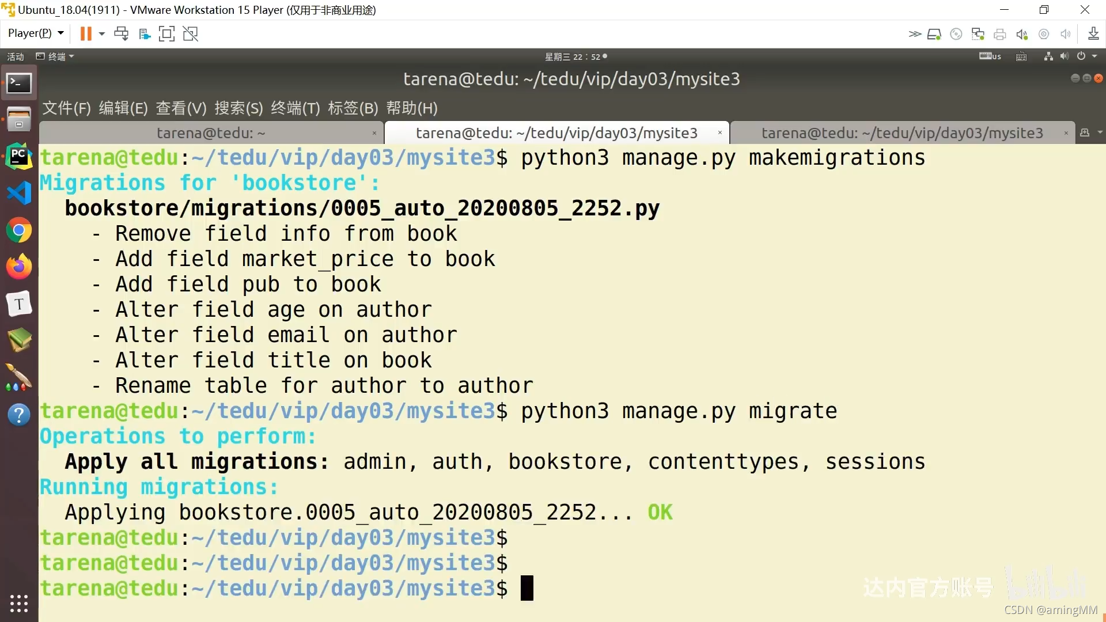
Task: Open Files manager from the dock
Action: click(19, 119)
